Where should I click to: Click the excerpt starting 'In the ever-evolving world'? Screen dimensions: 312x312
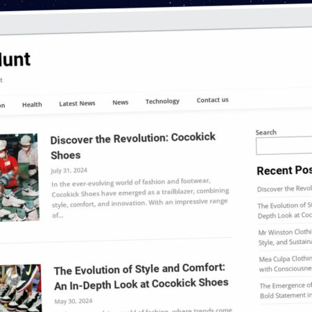coord(140,198)
